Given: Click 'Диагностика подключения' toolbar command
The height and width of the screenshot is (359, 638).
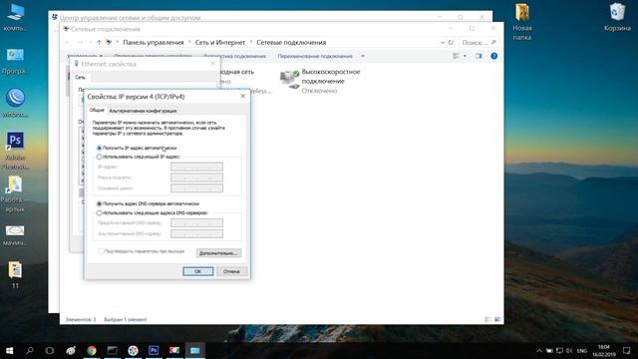Looking at the screenshot, I should point(235,56).
